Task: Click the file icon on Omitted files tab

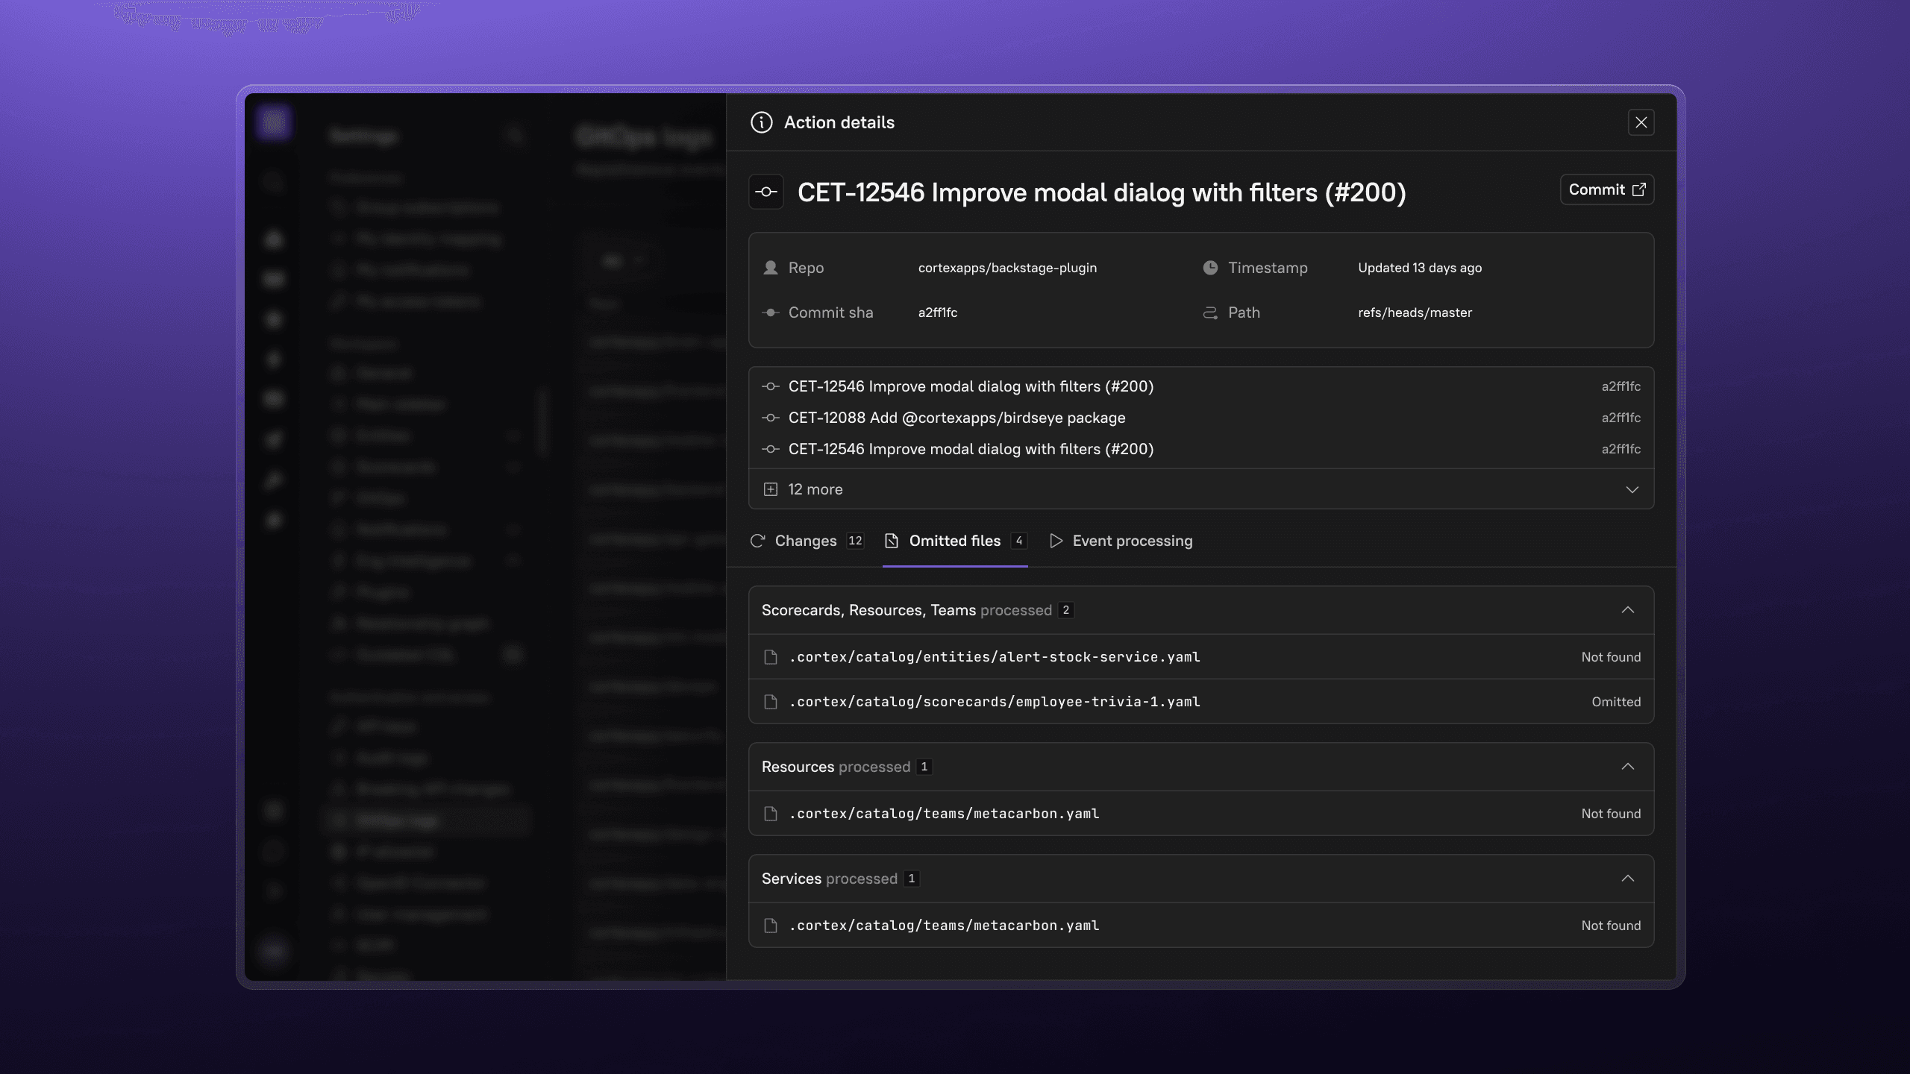Action: [891, 541]
